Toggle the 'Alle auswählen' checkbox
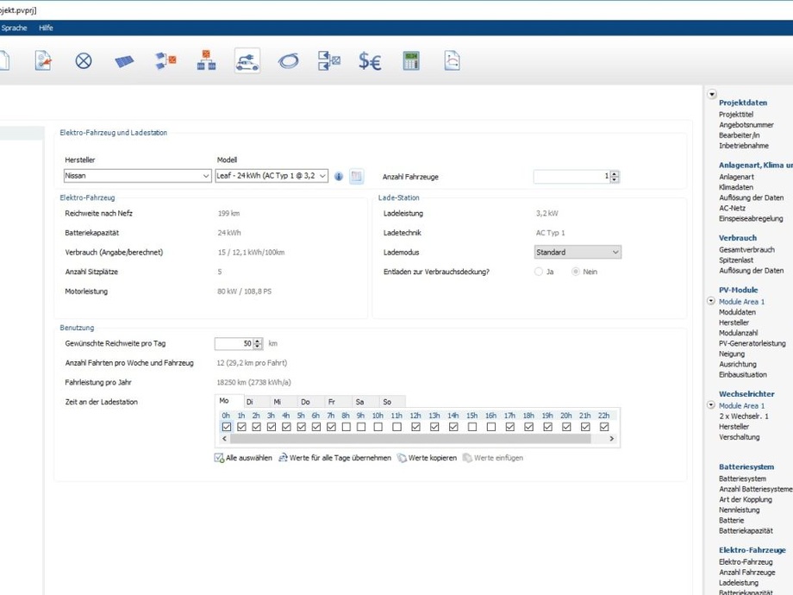793x595 pixels. [x=219, y=458]
